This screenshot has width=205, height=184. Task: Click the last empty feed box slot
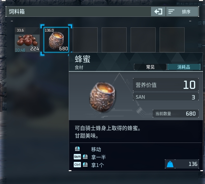tap(172, 40)
